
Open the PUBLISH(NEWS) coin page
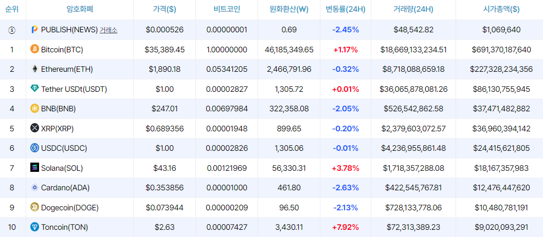69,30
